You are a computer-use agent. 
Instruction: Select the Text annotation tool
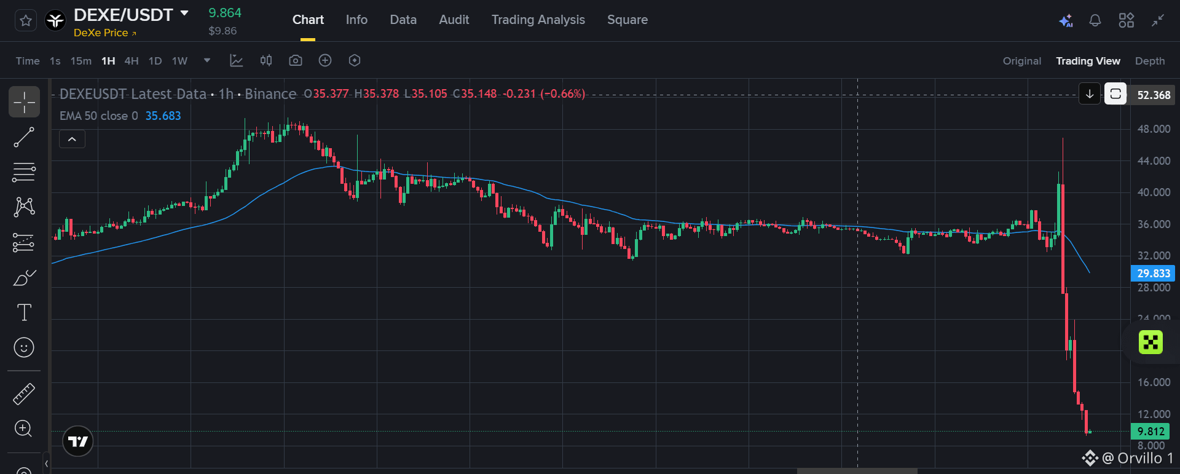24,312
